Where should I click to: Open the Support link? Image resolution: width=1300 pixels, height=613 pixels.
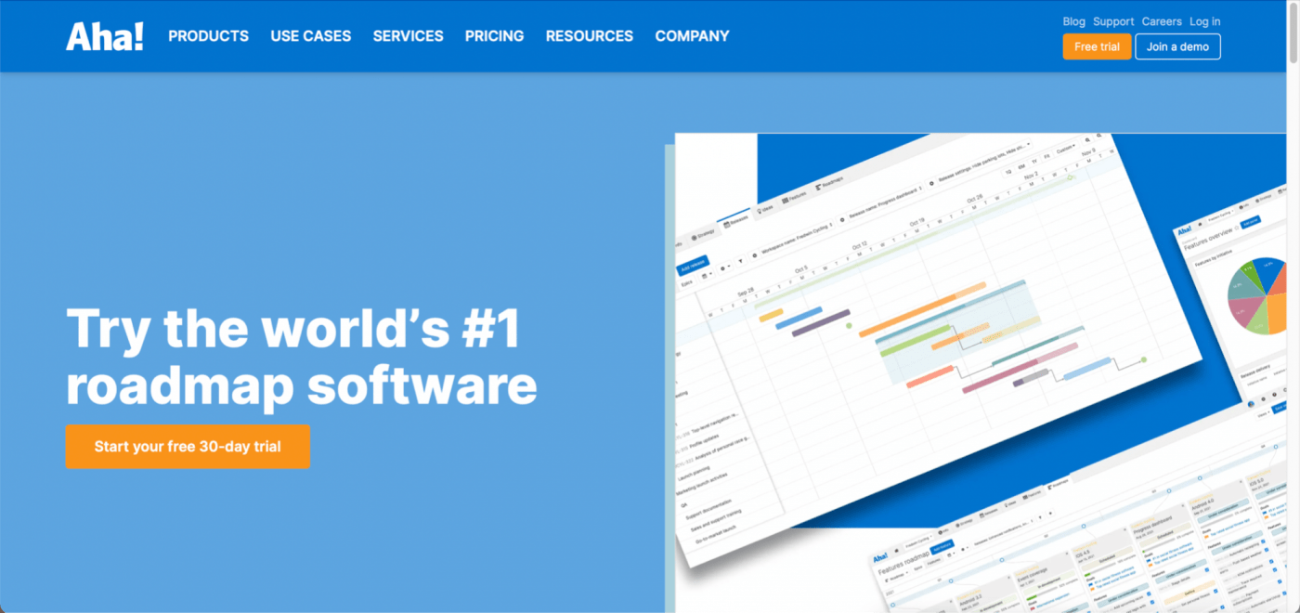1113,21
